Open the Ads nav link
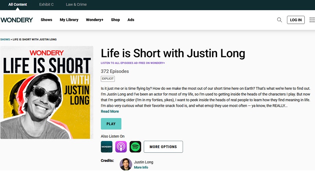Image resolution: width=315 pixels, height=176 pixels. [x=131, y=20]
